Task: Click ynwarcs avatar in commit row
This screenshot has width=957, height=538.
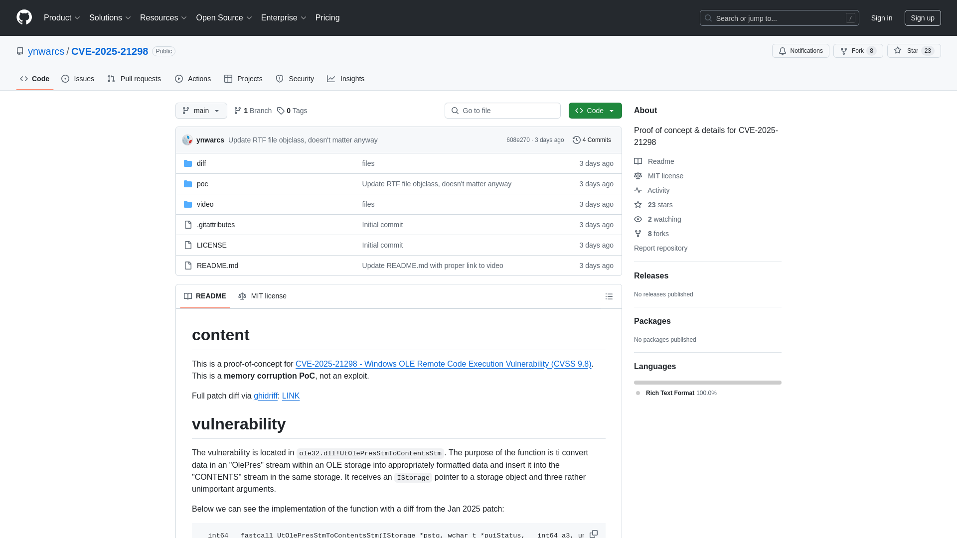Action: [x=187, y=140]
